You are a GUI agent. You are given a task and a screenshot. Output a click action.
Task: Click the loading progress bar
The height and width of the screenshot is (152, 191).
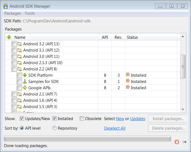tap(87, 138)
